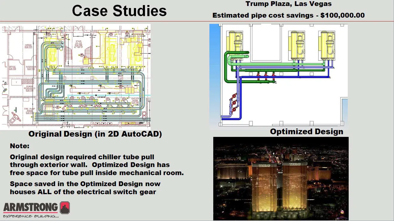This screenshot has height=221, width=394.
Task: Click the "Trump Plaza, Las Vegas" heading
Action: pos(288,4)
